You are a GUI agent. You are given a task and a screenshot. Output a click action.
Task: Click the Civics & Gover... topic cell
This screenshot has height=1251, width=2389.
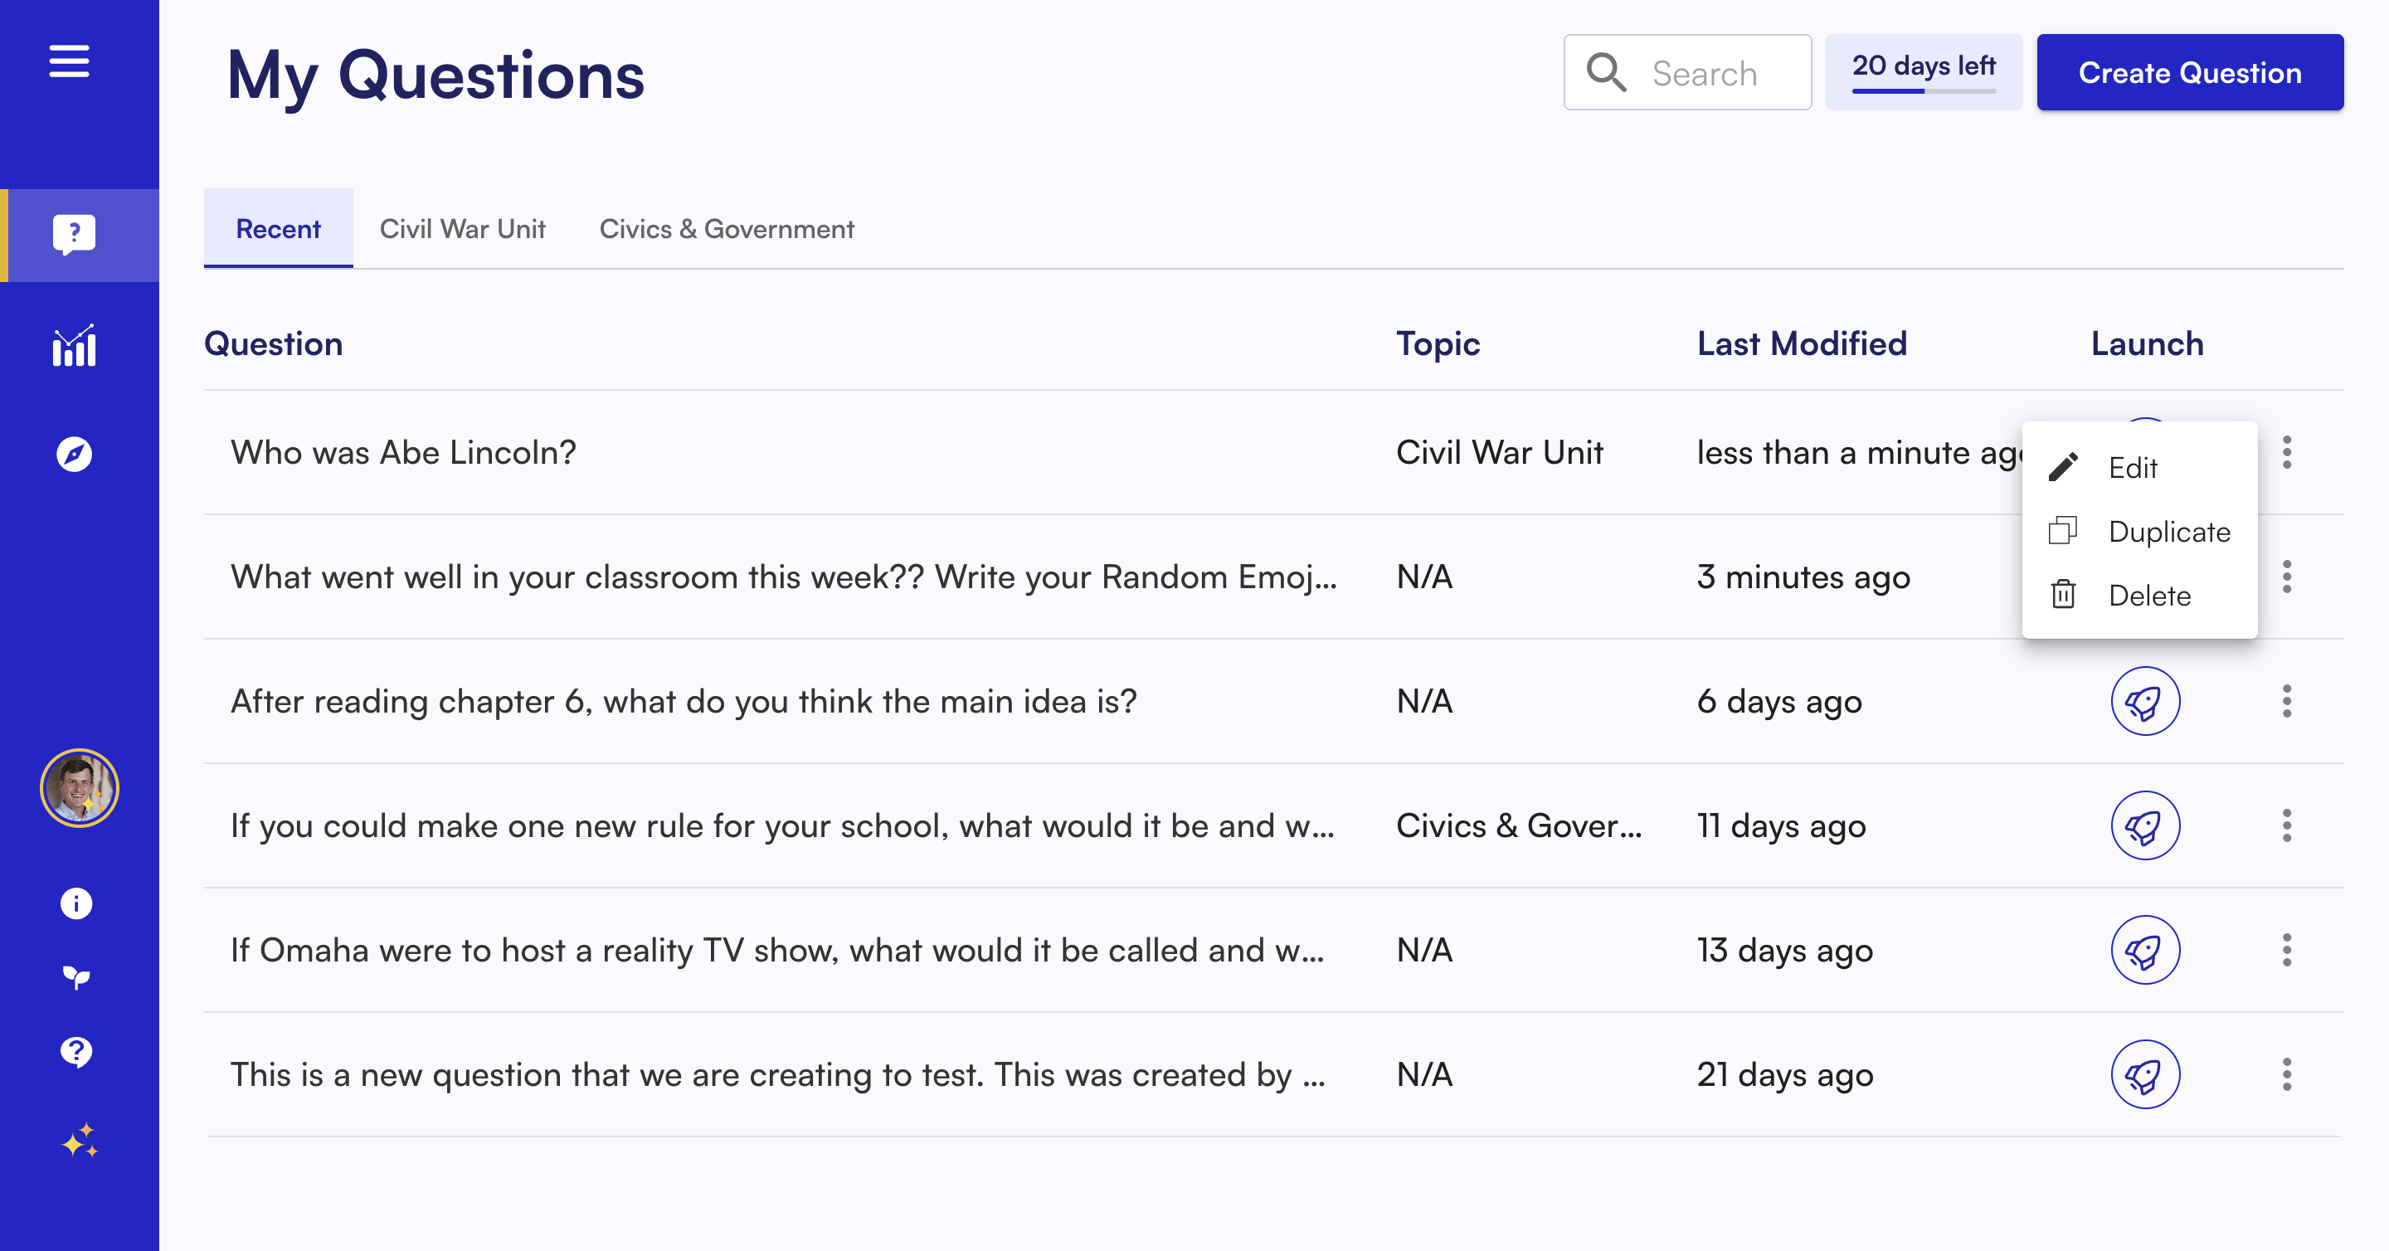point(1519,825)
